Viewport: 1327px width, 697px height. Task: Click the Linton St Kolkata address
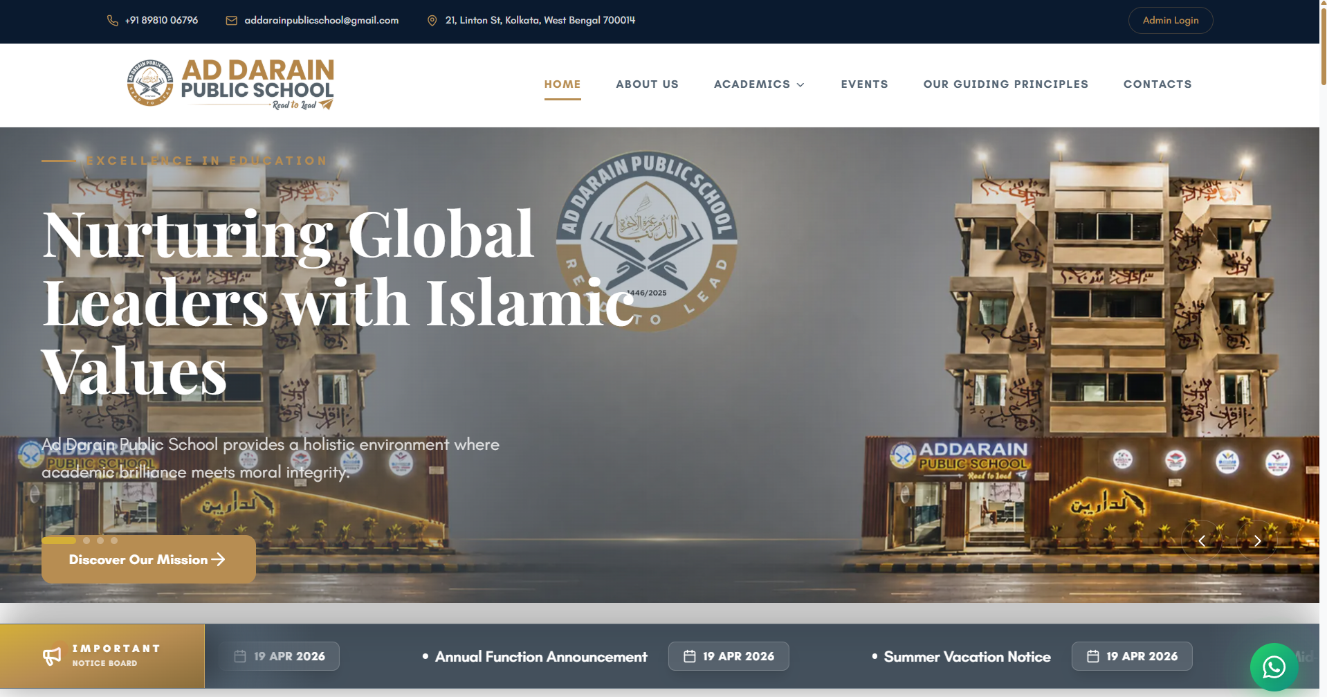(x=540, y=21)
